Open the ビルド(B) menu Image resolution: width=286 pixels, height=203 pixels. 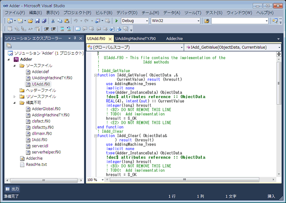click(x=104, y=13)
